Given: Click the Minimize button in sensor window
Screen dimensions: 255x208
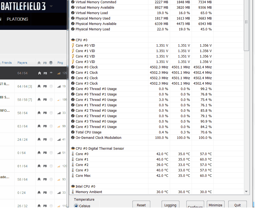Looking at the screenshot, I should click(x=216, y=204).
